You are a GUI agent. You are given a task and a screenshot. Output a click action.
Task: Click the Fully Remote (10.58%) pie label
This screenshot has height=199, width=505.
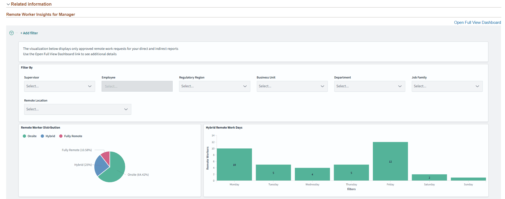click(x=77, y=150)
